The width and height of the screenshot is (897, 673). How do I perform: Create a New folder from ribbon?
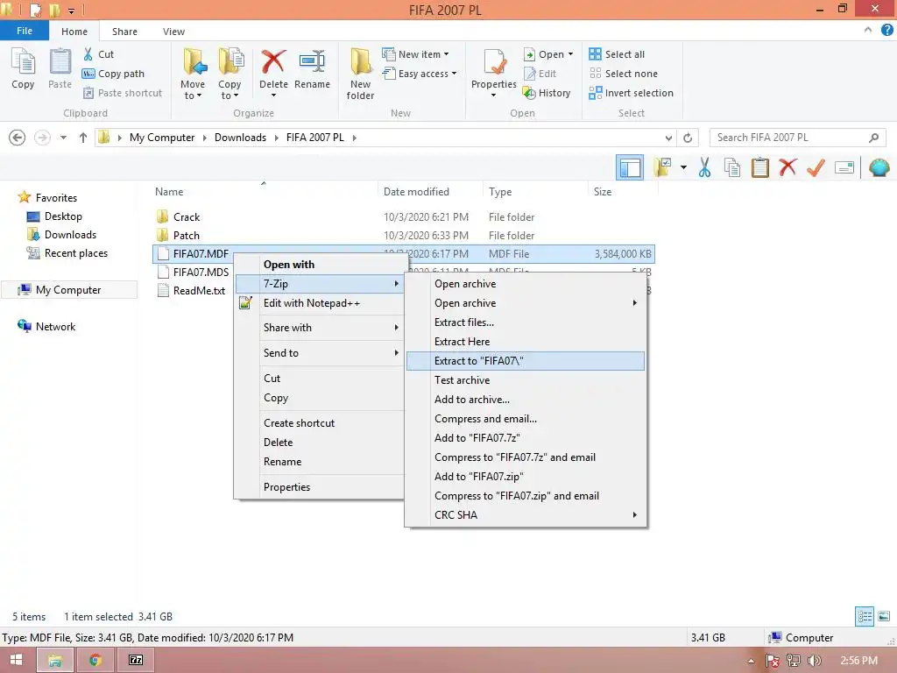point(360,74)
